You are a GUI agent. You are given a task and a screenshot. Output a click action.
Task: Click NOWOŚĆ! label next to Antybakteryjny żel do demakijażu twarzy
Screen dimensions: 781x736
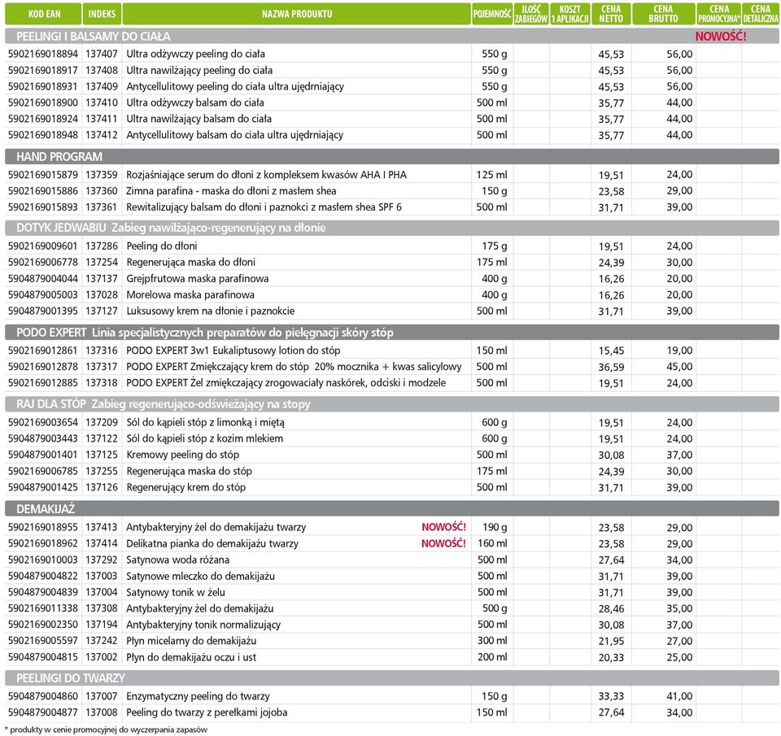tap(443, 527)
